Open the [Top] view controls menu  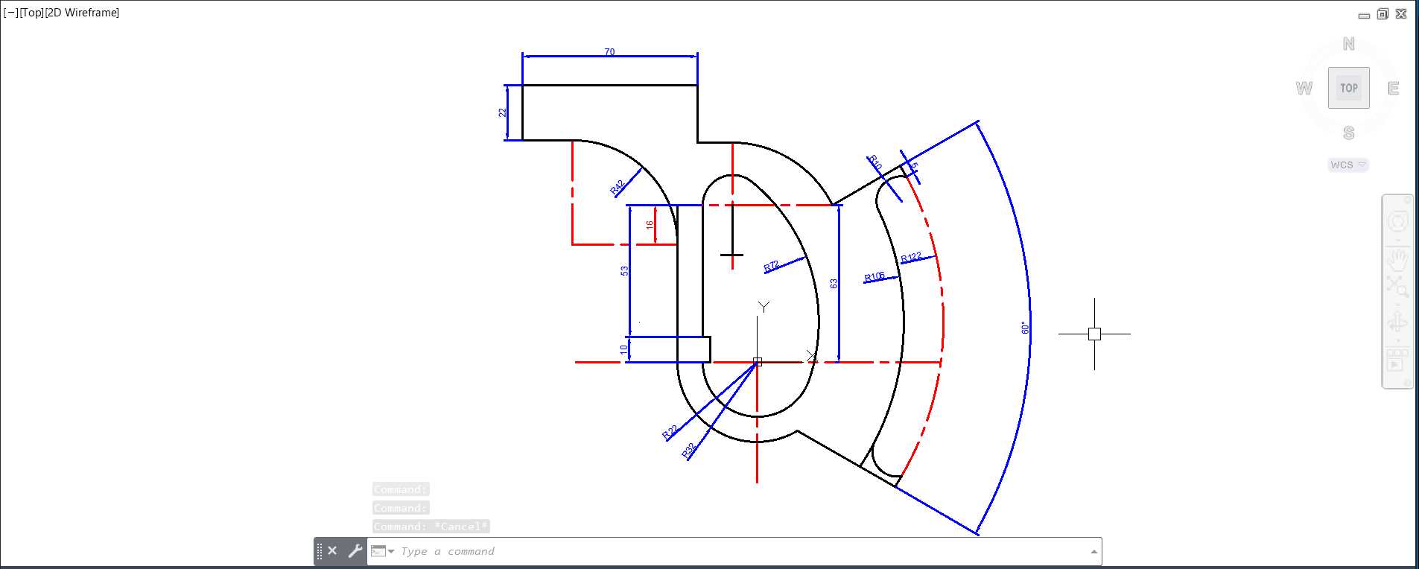tap(31, 13)
